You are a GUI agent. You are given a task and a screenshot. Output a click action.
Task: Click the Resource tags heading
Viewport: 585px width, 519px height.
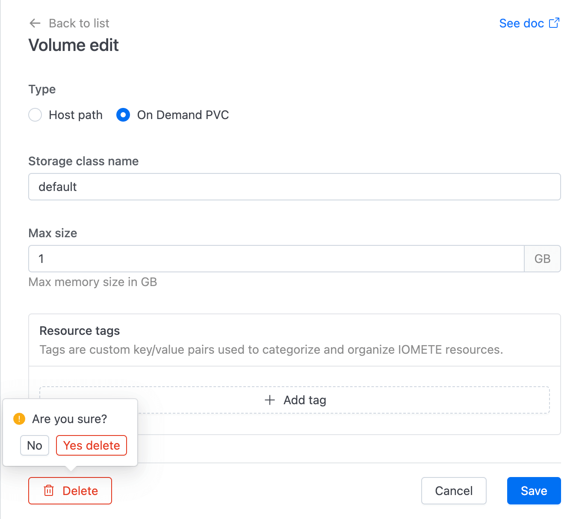pyautogui.click(x=80, y=331)
